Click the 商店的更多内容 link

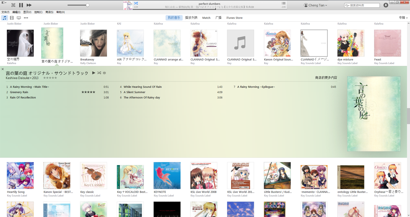pyautogui.click(x=326, y=77)
